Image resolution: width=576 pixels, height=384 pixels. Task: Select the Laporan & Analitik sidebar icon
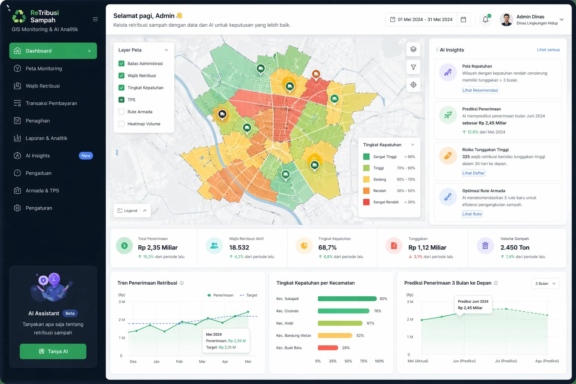pyautogui.click(x=17, y=138)
